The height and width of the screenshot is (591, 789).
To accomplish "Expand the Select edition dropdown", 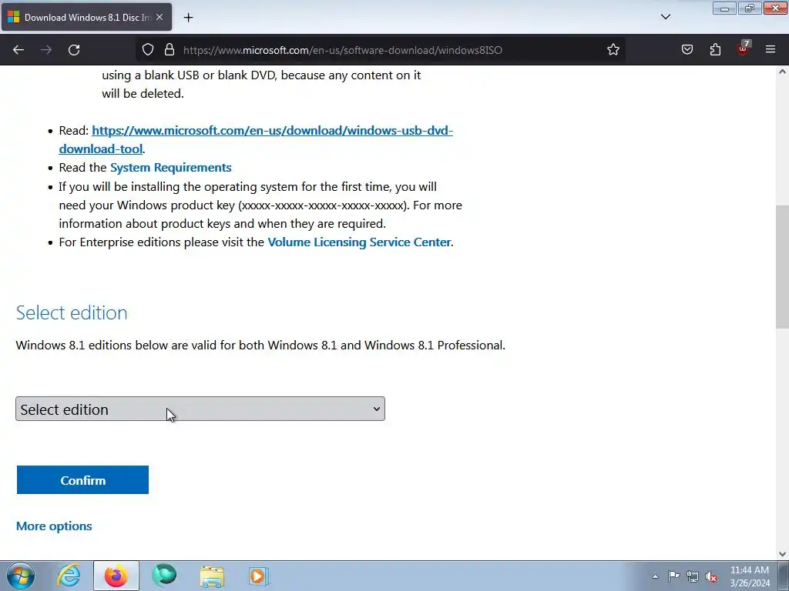I will (x=200, y=409).
